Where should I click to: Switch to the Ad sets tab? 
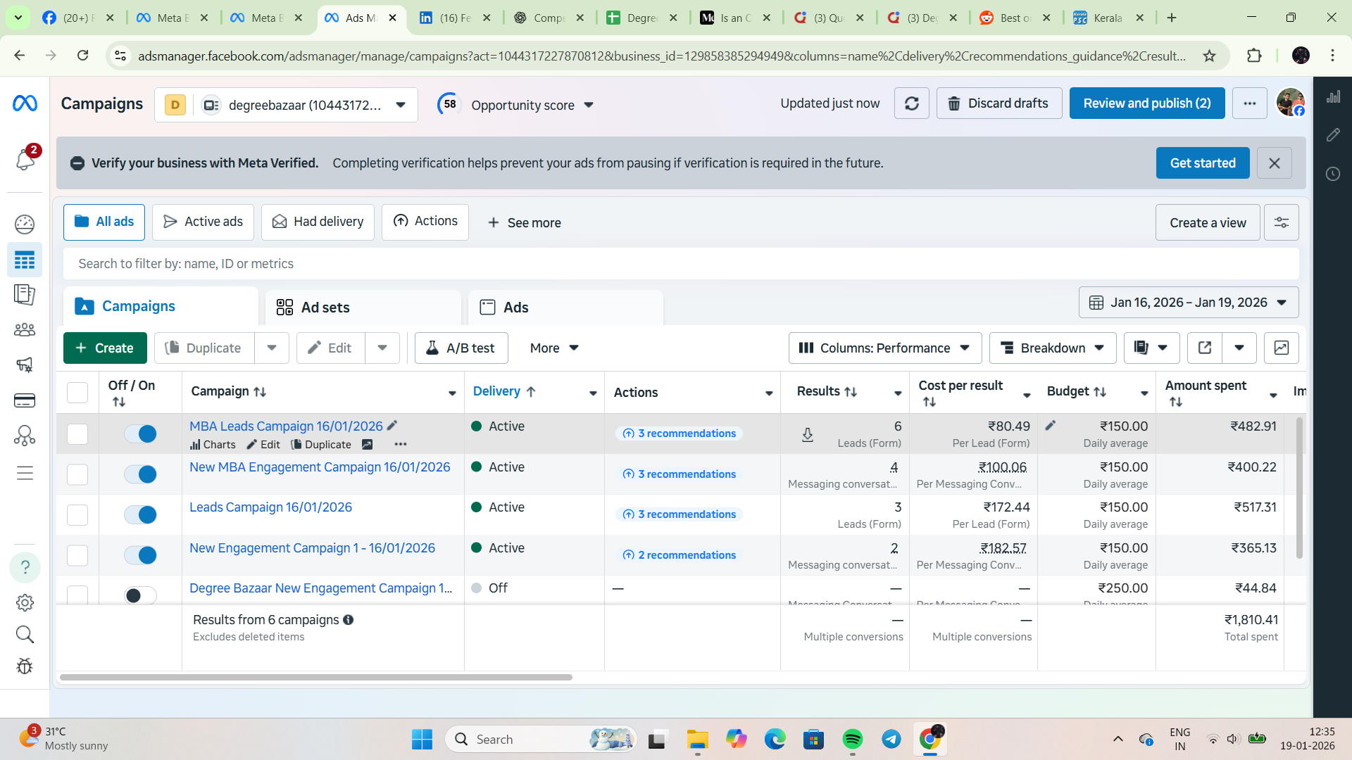[x=325, y=308]
